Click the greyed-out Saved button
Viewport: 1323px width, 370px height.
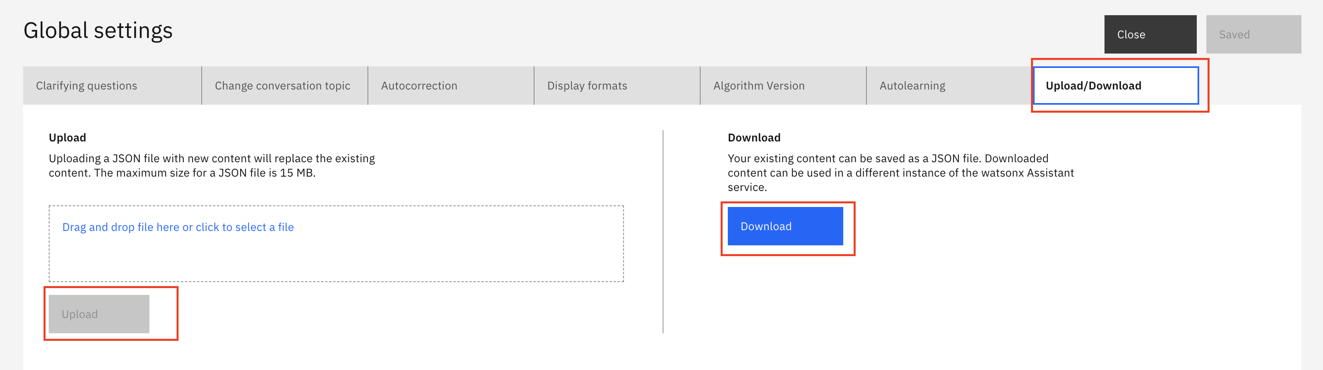click(x=1253, y=34)
